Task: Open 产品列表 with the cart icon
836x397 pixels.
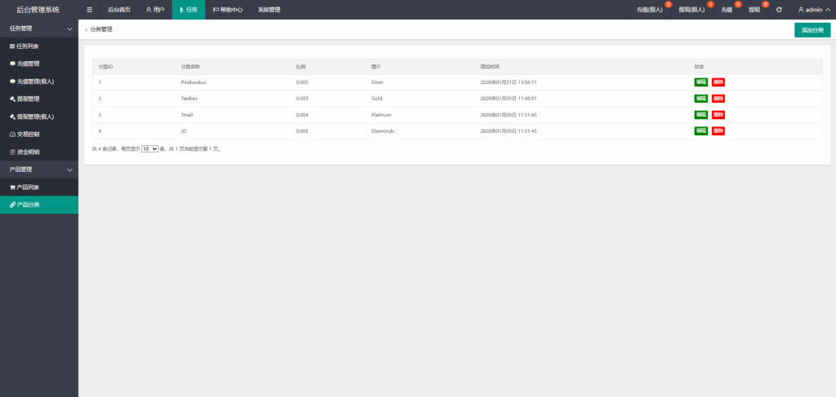Action: (x=28, y=187)
